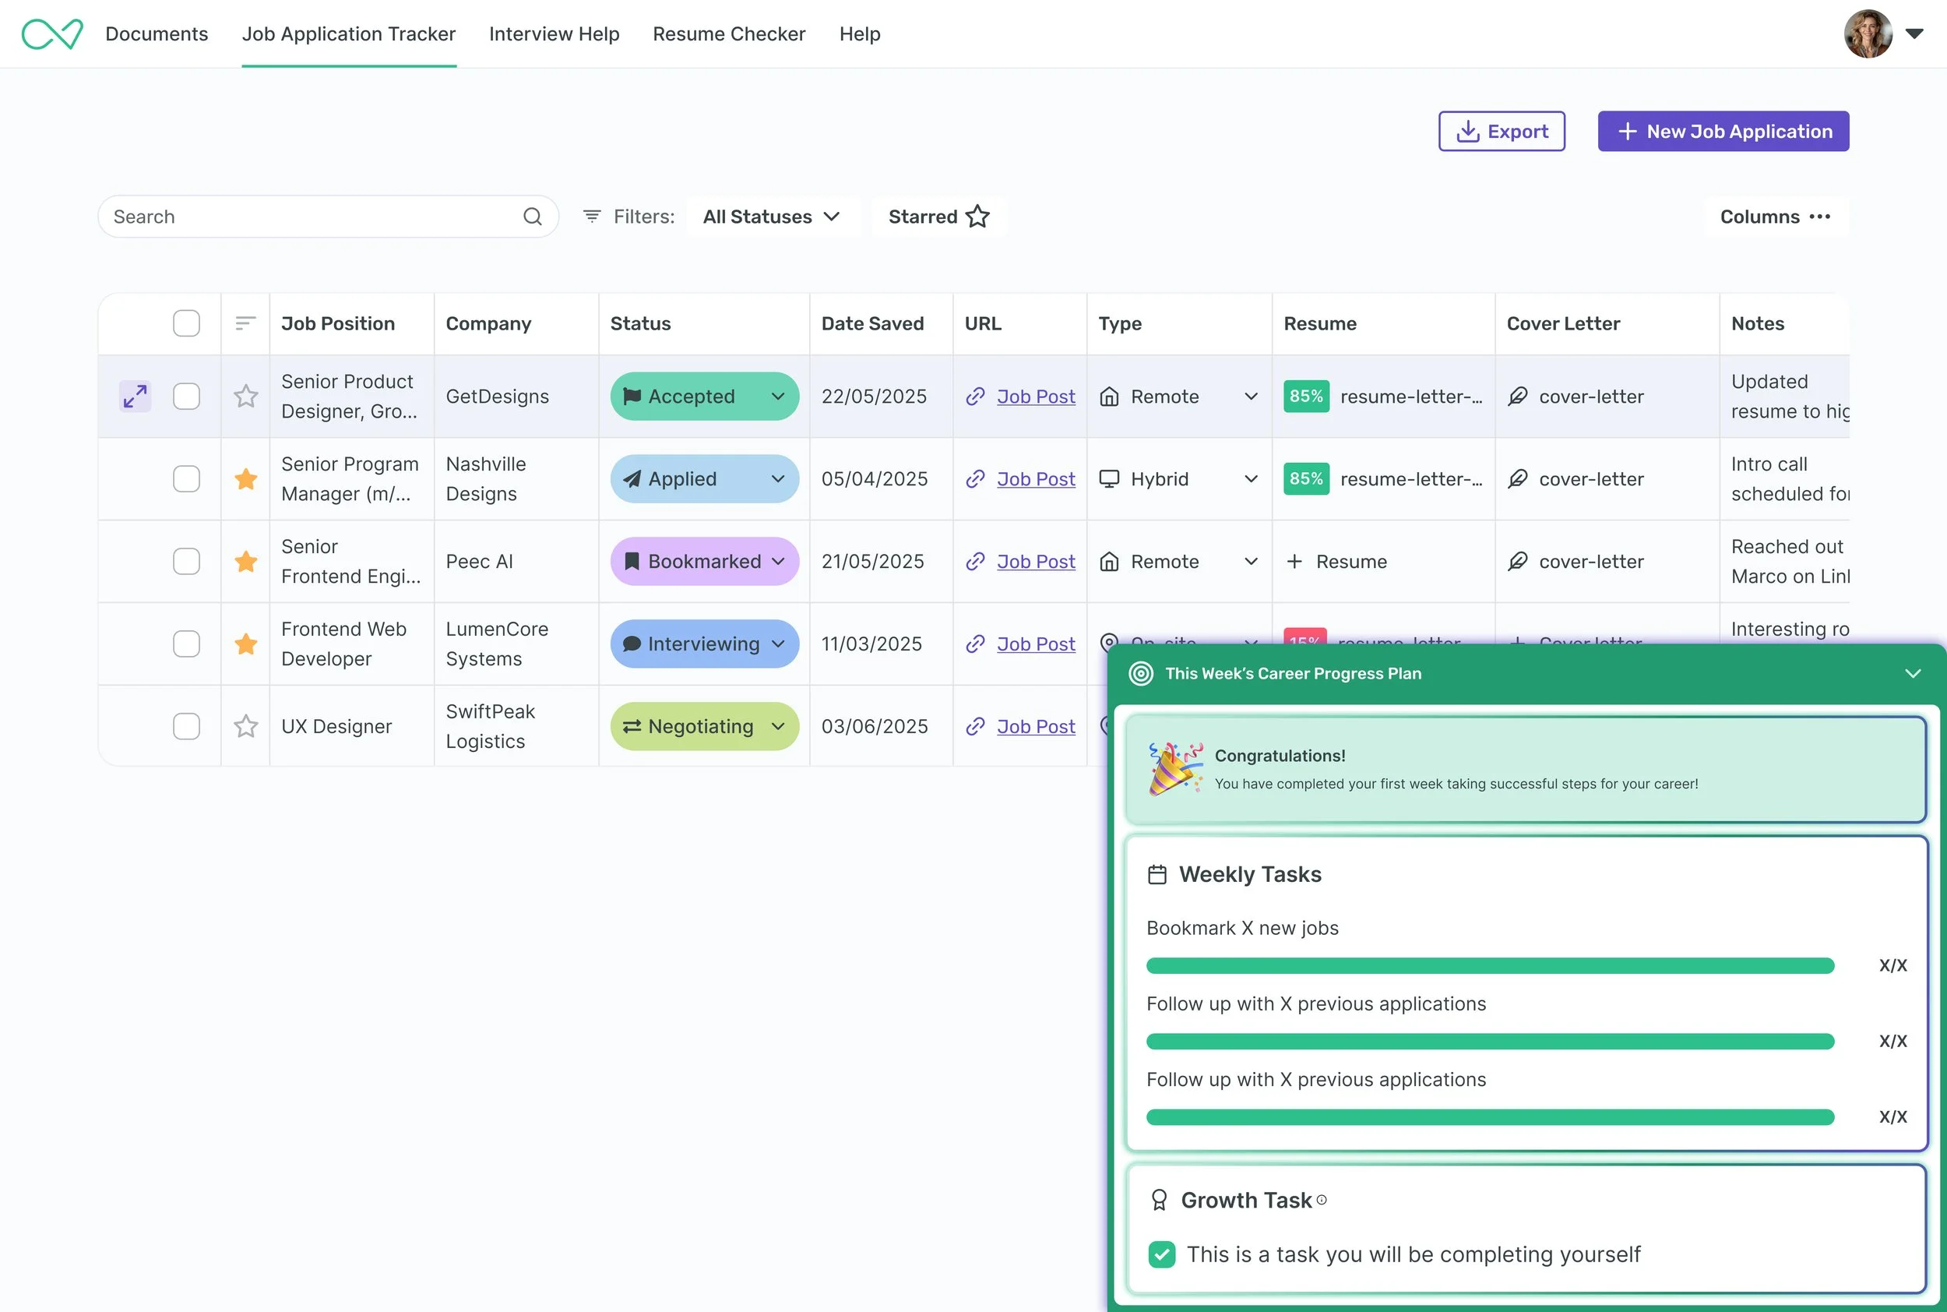Open the Interview Help tab
This screenshot has width=1947, height=1312.
554,34
